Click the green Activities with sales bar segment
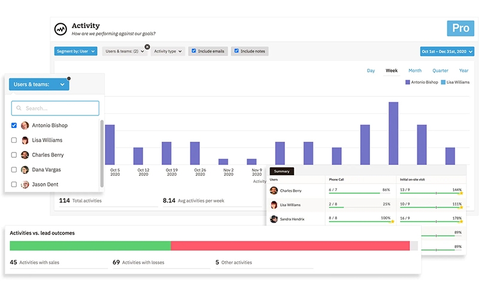The image size is (479, 299). pyautogui.click(x=90, y=246)
